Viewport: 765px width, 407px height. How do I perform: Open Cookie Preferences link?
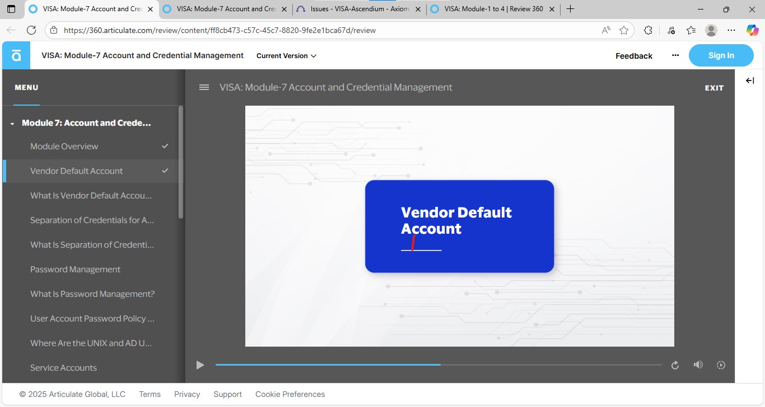coord(290,394)
